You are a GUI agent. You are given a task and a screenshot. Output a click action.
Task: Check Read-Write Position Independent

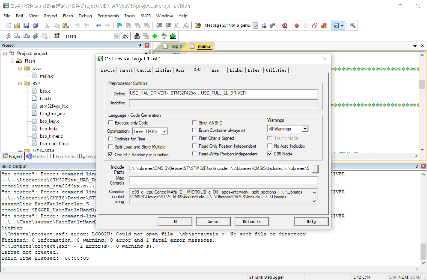(x=195, y=154)
